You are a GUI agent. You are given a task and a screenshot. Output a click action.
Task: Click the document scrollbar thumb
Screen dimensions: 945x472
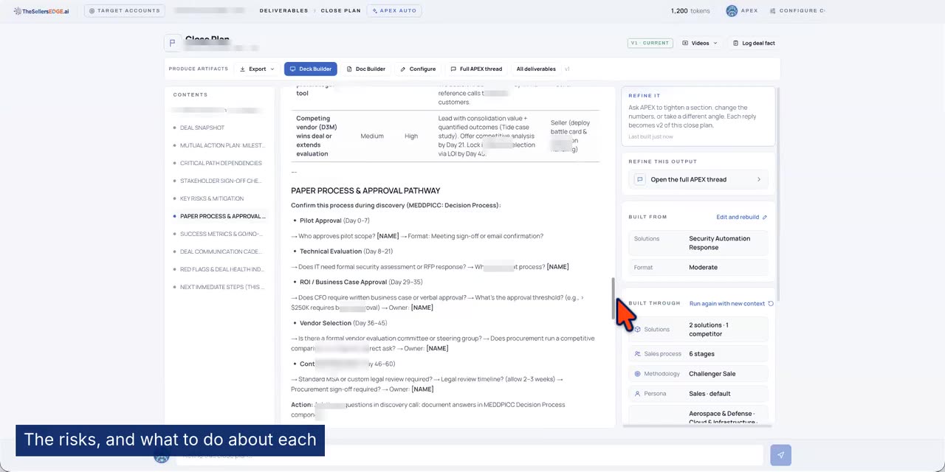tap(613, 299)
